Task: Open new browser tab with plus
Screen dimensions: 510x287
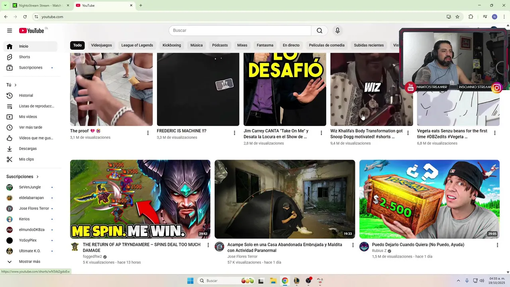Action: (141, 6)
